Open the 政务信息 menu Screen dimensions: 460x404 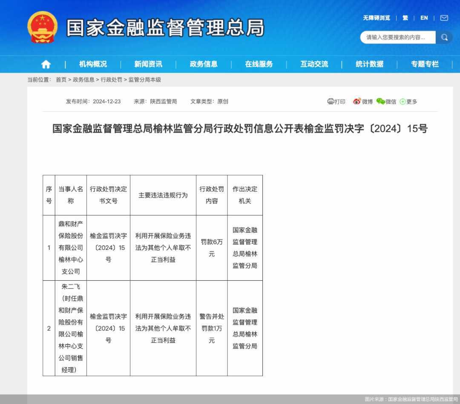(x=204, y=64)
